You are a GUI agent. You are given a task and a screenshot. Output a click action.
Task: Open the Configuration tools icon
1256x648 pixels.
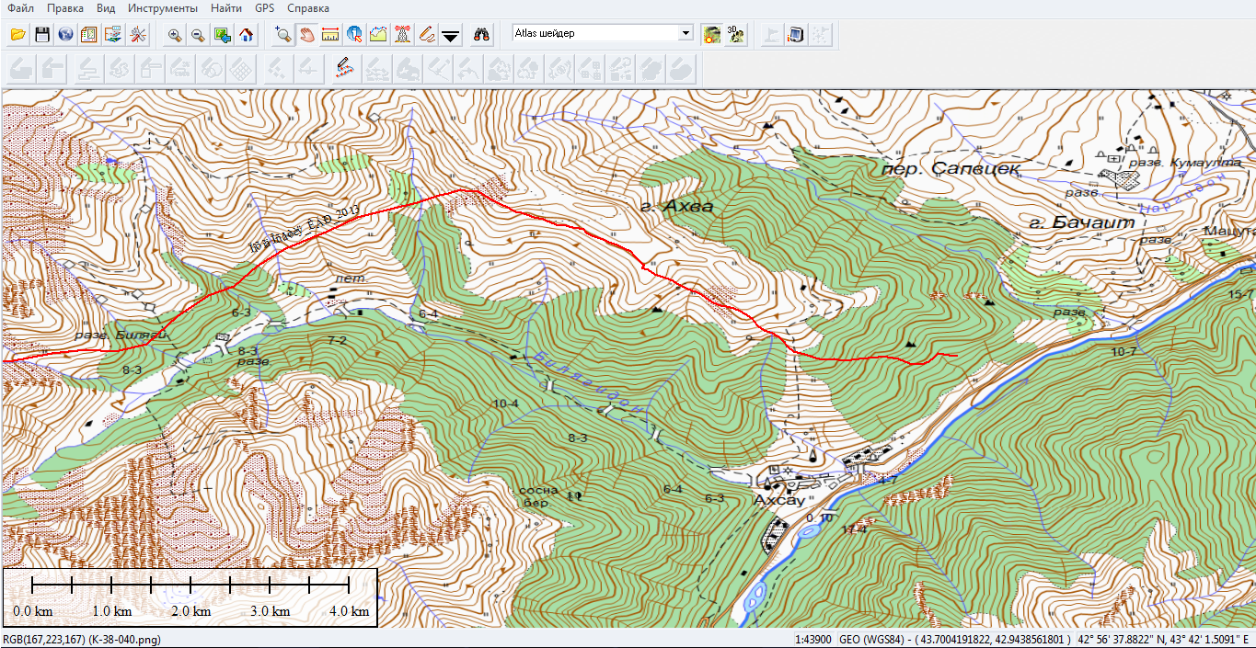pyautogui.click(x=137, y=35)
